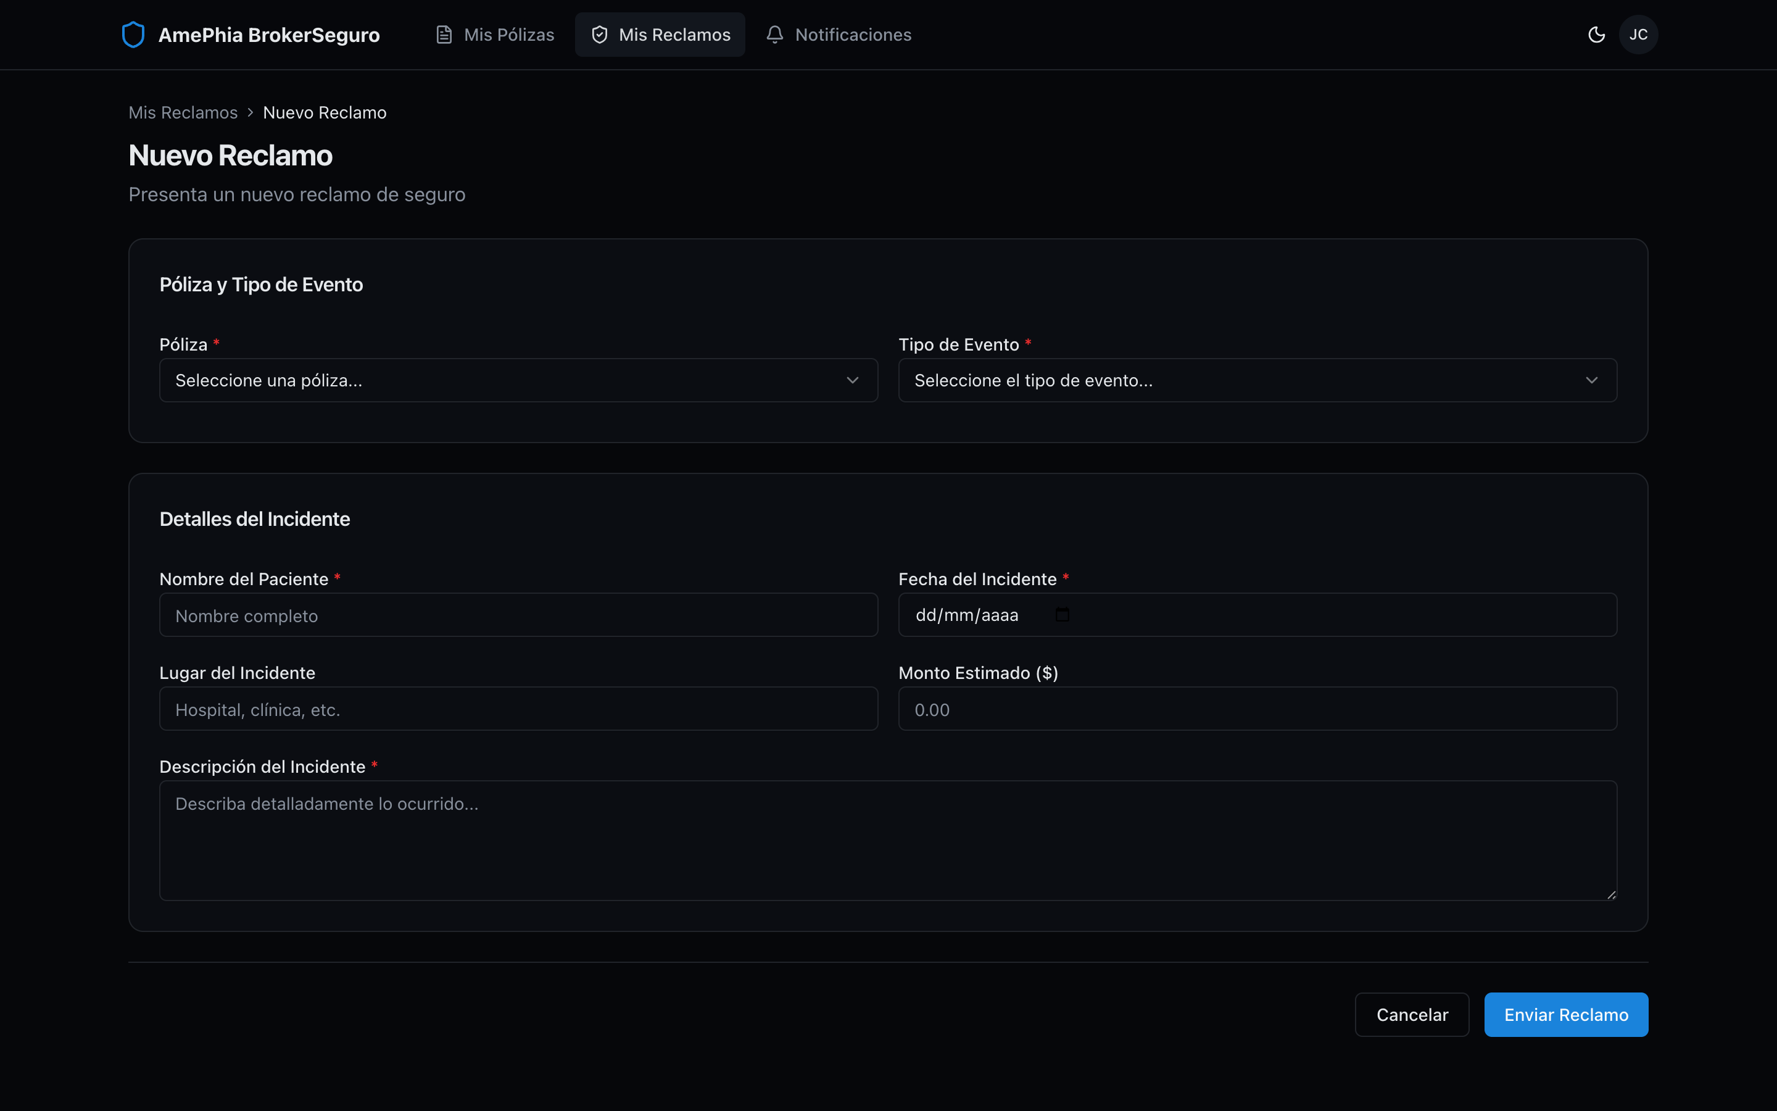Toggle dark mode with moon icon

[x=1596, y=35]
